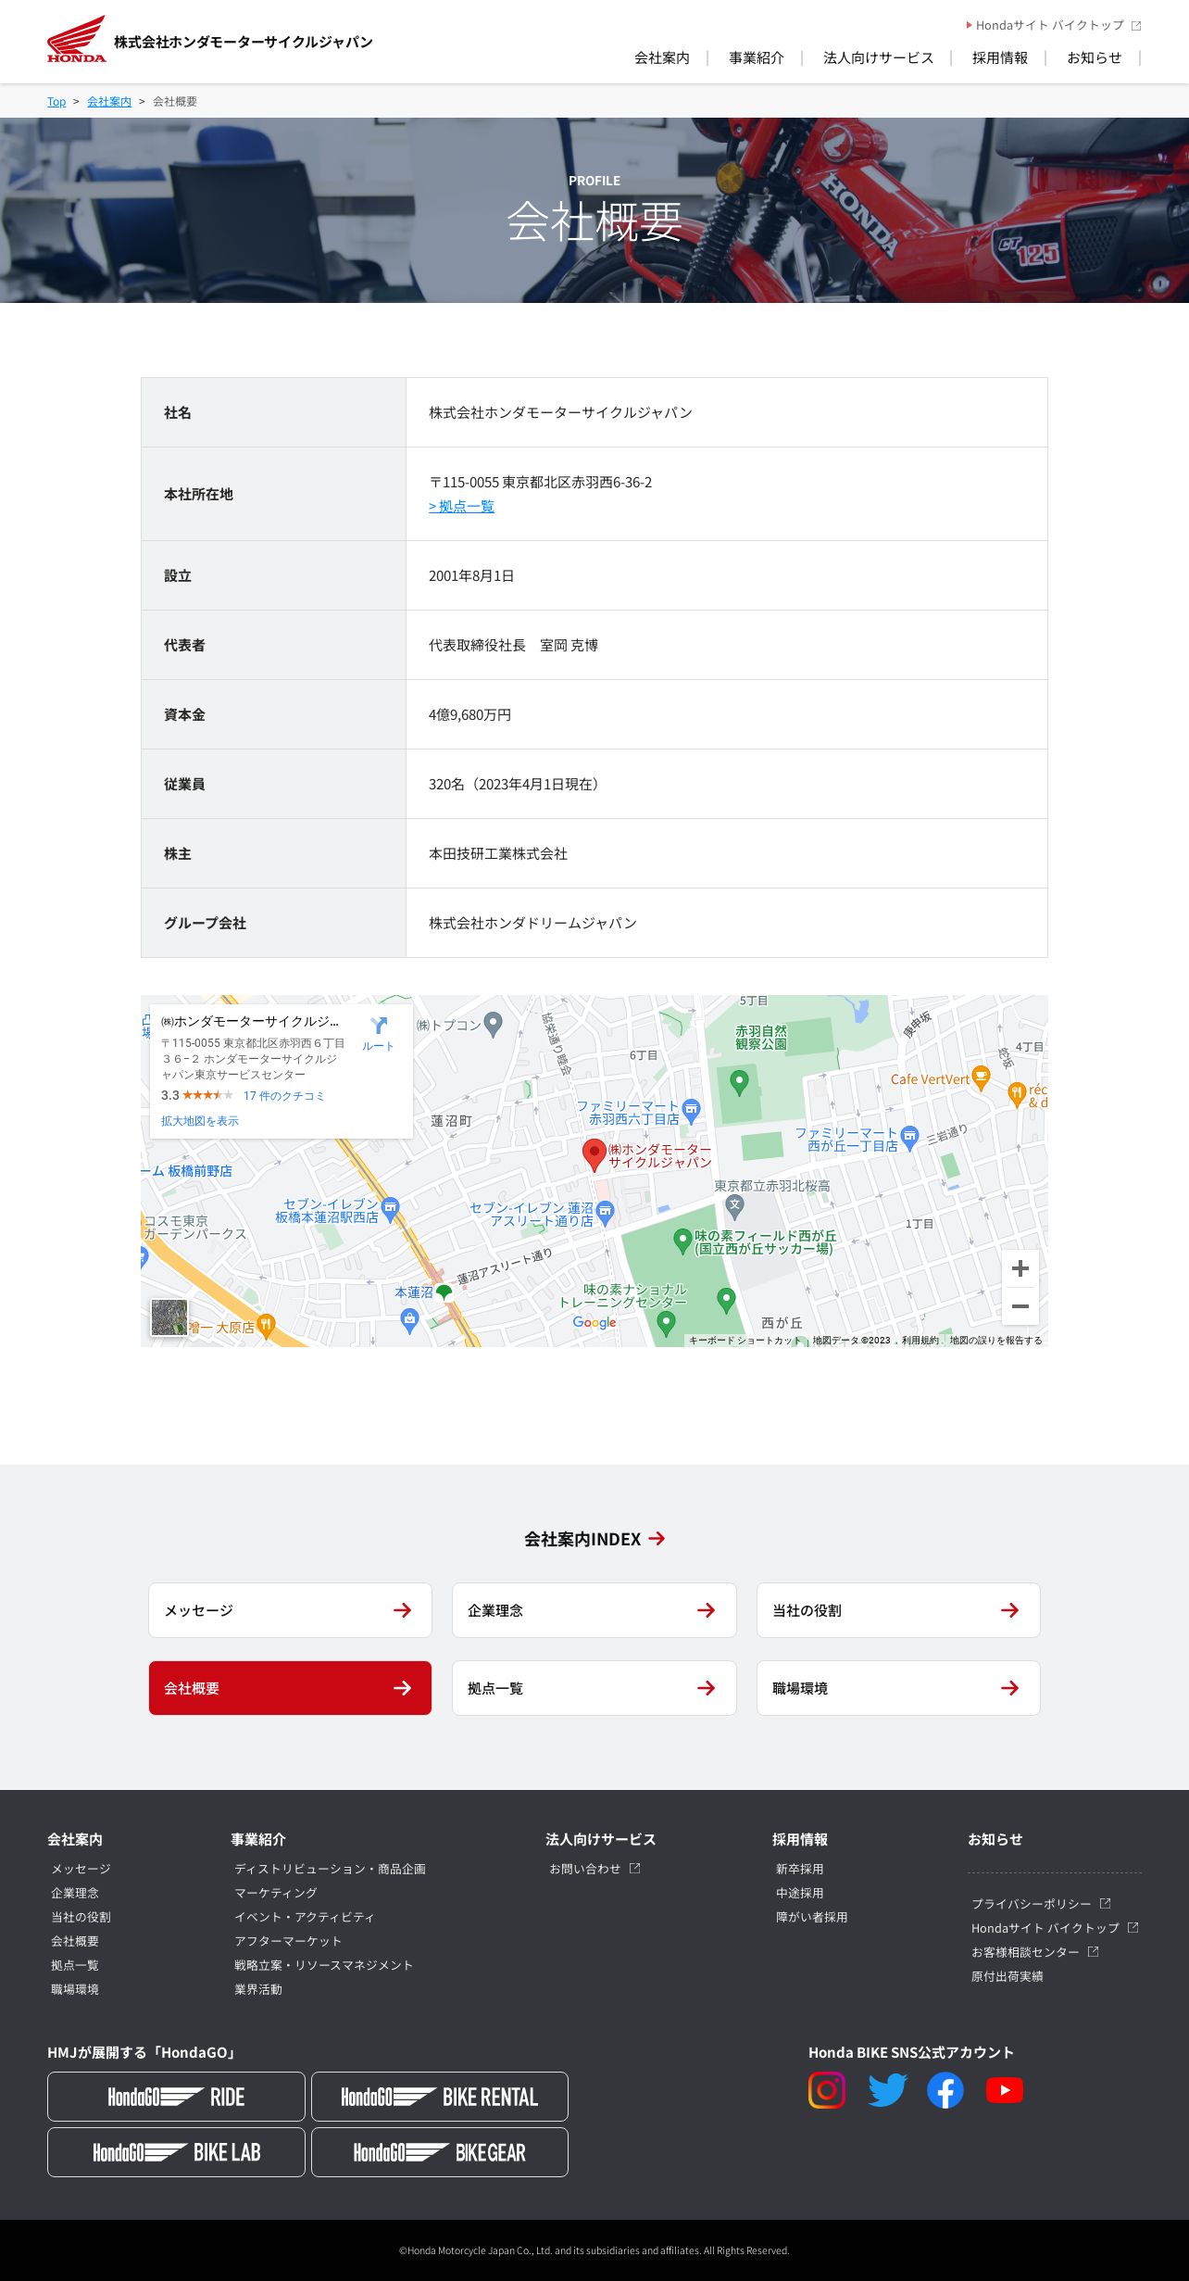
Task: Click footer link 障がい者採用
Action: click(x=812, y=1917)
